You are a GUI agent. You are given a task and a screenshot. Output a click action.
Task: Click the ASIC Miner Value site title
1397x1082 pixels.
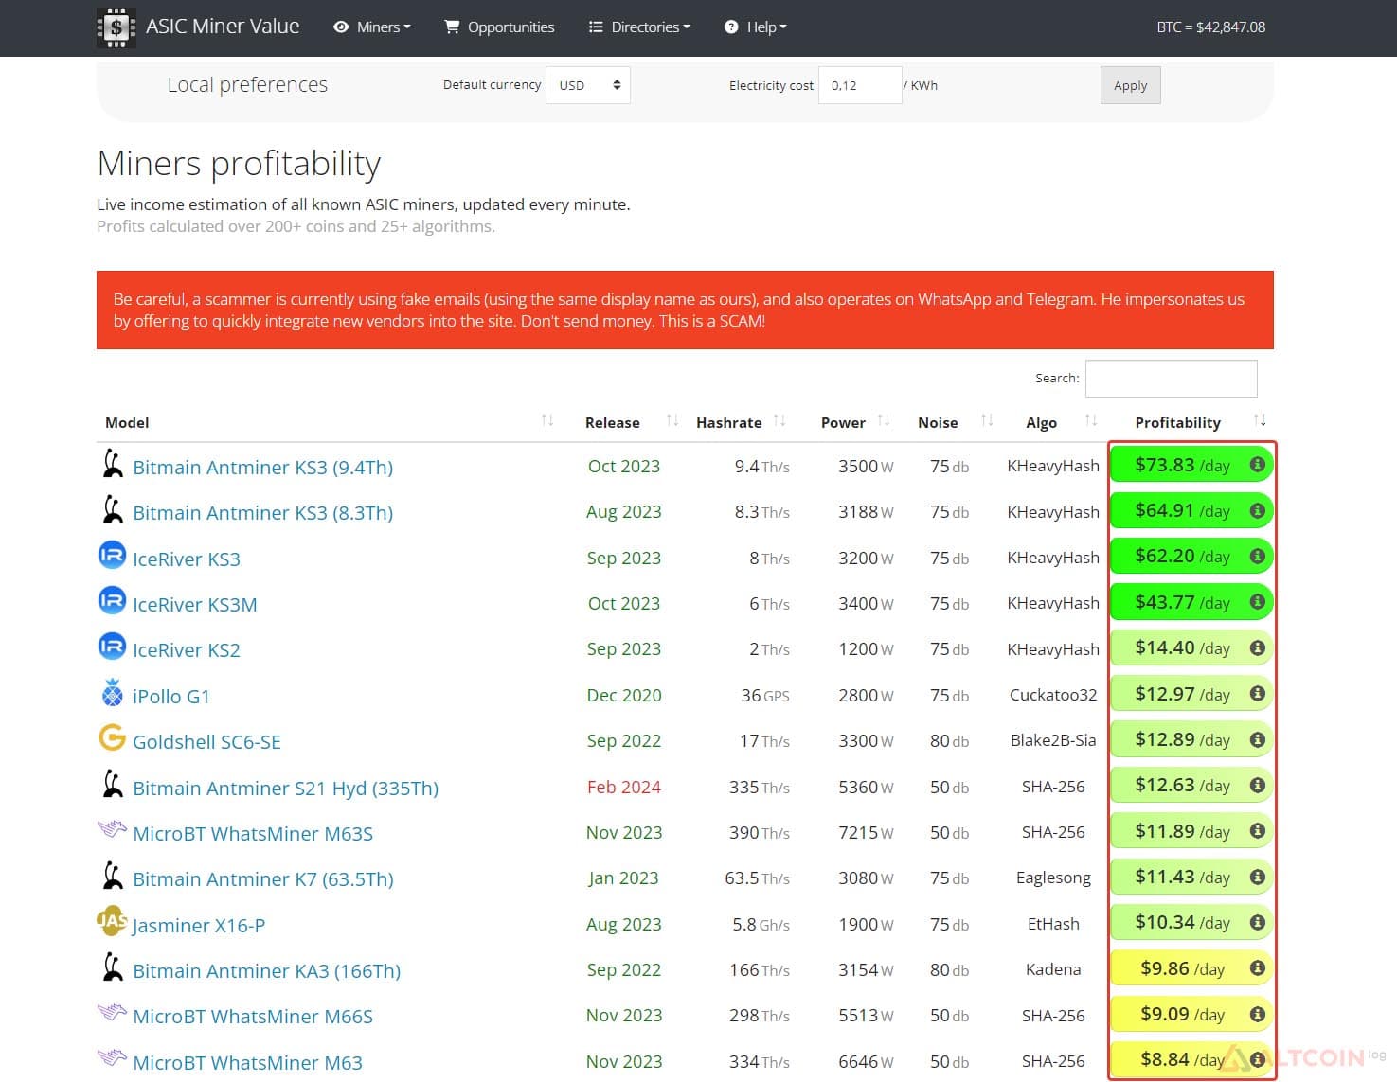[x=223, y=27]
